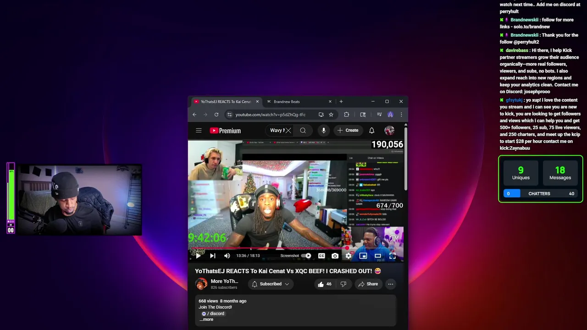Screen dimensions: 587x330
Task: Select the YoThatsEJ REACTS tab
Action: [226, 102]
